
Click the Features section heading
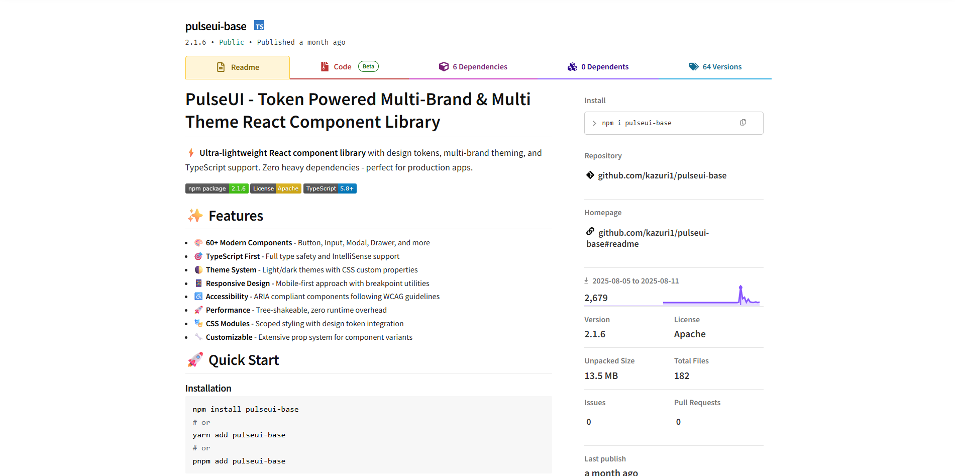pos(236,216)
